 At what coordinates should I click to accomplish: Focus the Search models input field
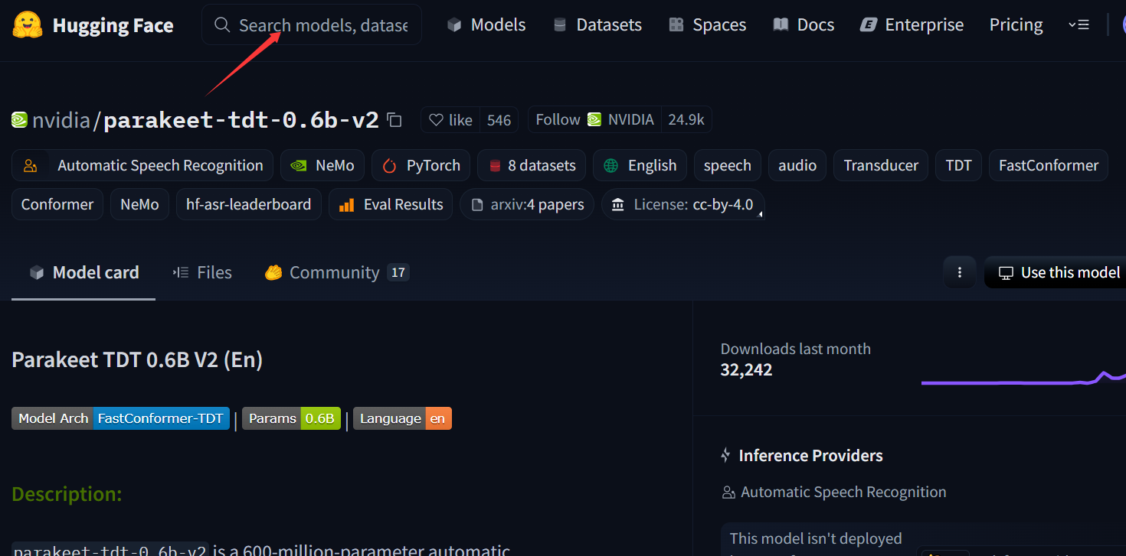(x=312, y=25)
